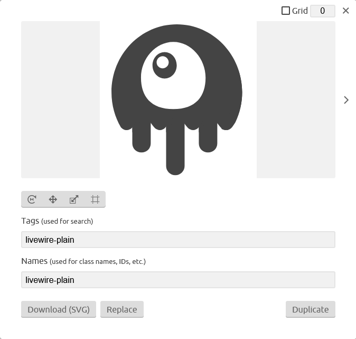Select the scale glyph tool icon

pyautogui.click(x=74, y=199)
